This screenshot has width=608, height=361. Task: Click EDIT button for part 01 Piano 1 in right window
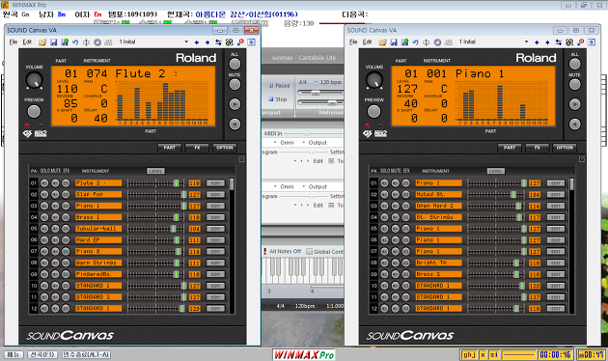pyautogui.click(x=556, y=183)
